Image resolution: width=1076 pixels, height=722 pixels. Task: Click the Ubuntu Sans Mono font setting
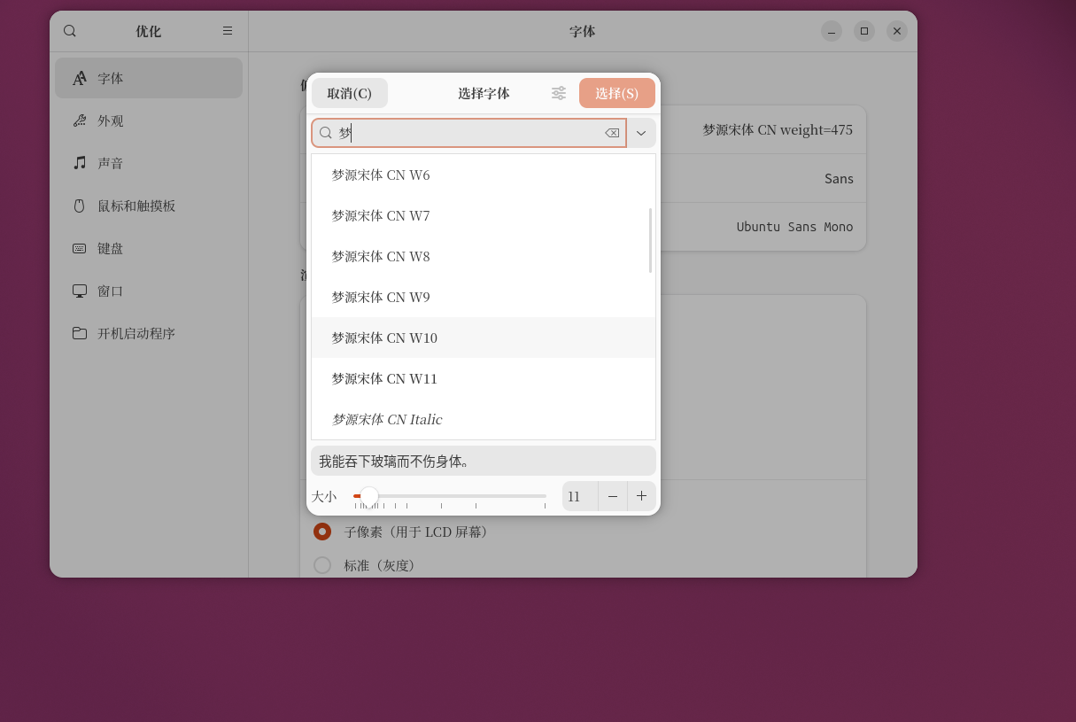click(794, 227)
